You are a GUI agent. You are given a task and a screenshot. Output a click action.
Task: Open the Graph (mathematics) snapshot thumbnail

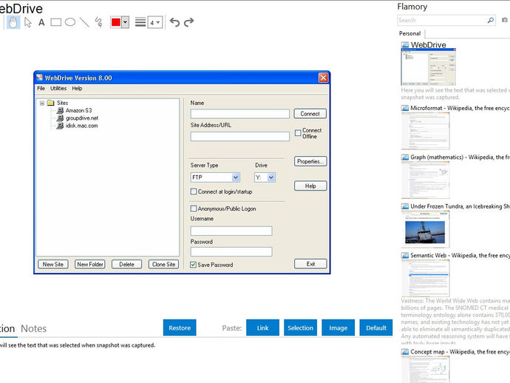click(426, 180)
